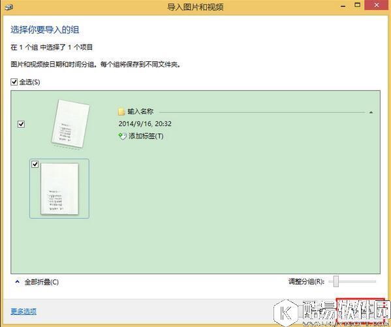
Task: Close the 导入图片和视频 window
Action: (377, 5)
